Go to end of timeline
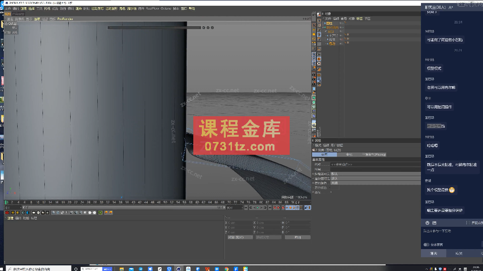Viewport: 483px width, 271px height. tap(270, 208)
